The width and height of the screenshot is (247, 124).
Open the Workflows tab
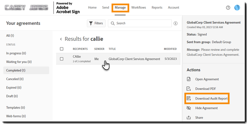pos(139,7)
